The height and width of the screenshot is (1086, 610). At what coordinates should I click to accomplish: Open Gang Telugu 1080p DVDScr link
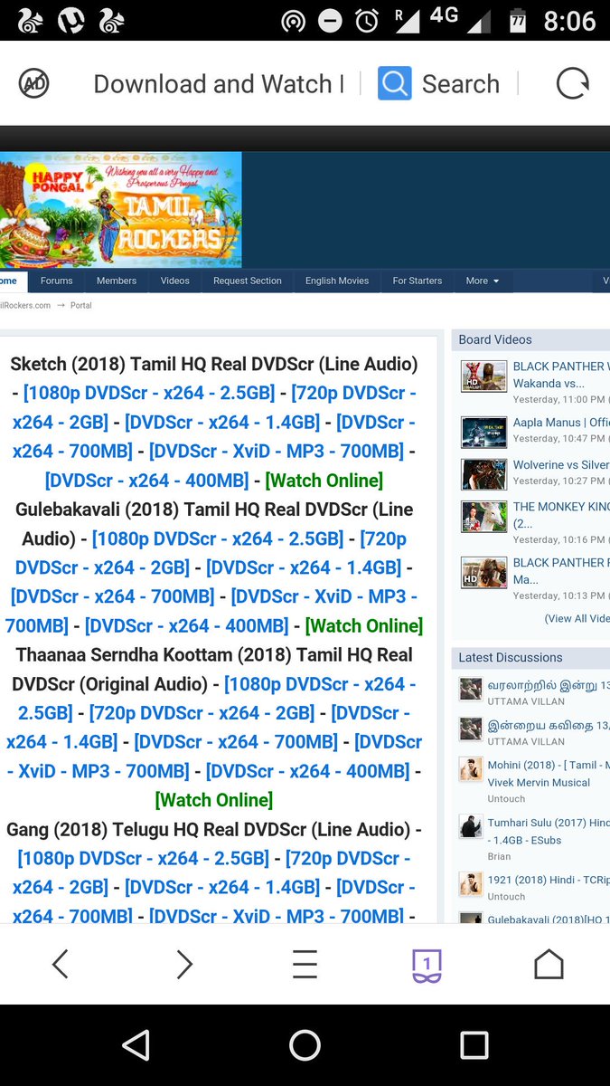click(x=143, y=858)
